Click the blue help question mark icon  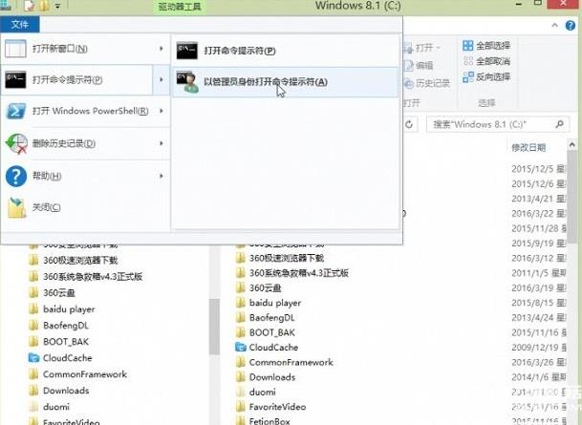point(16,176)
